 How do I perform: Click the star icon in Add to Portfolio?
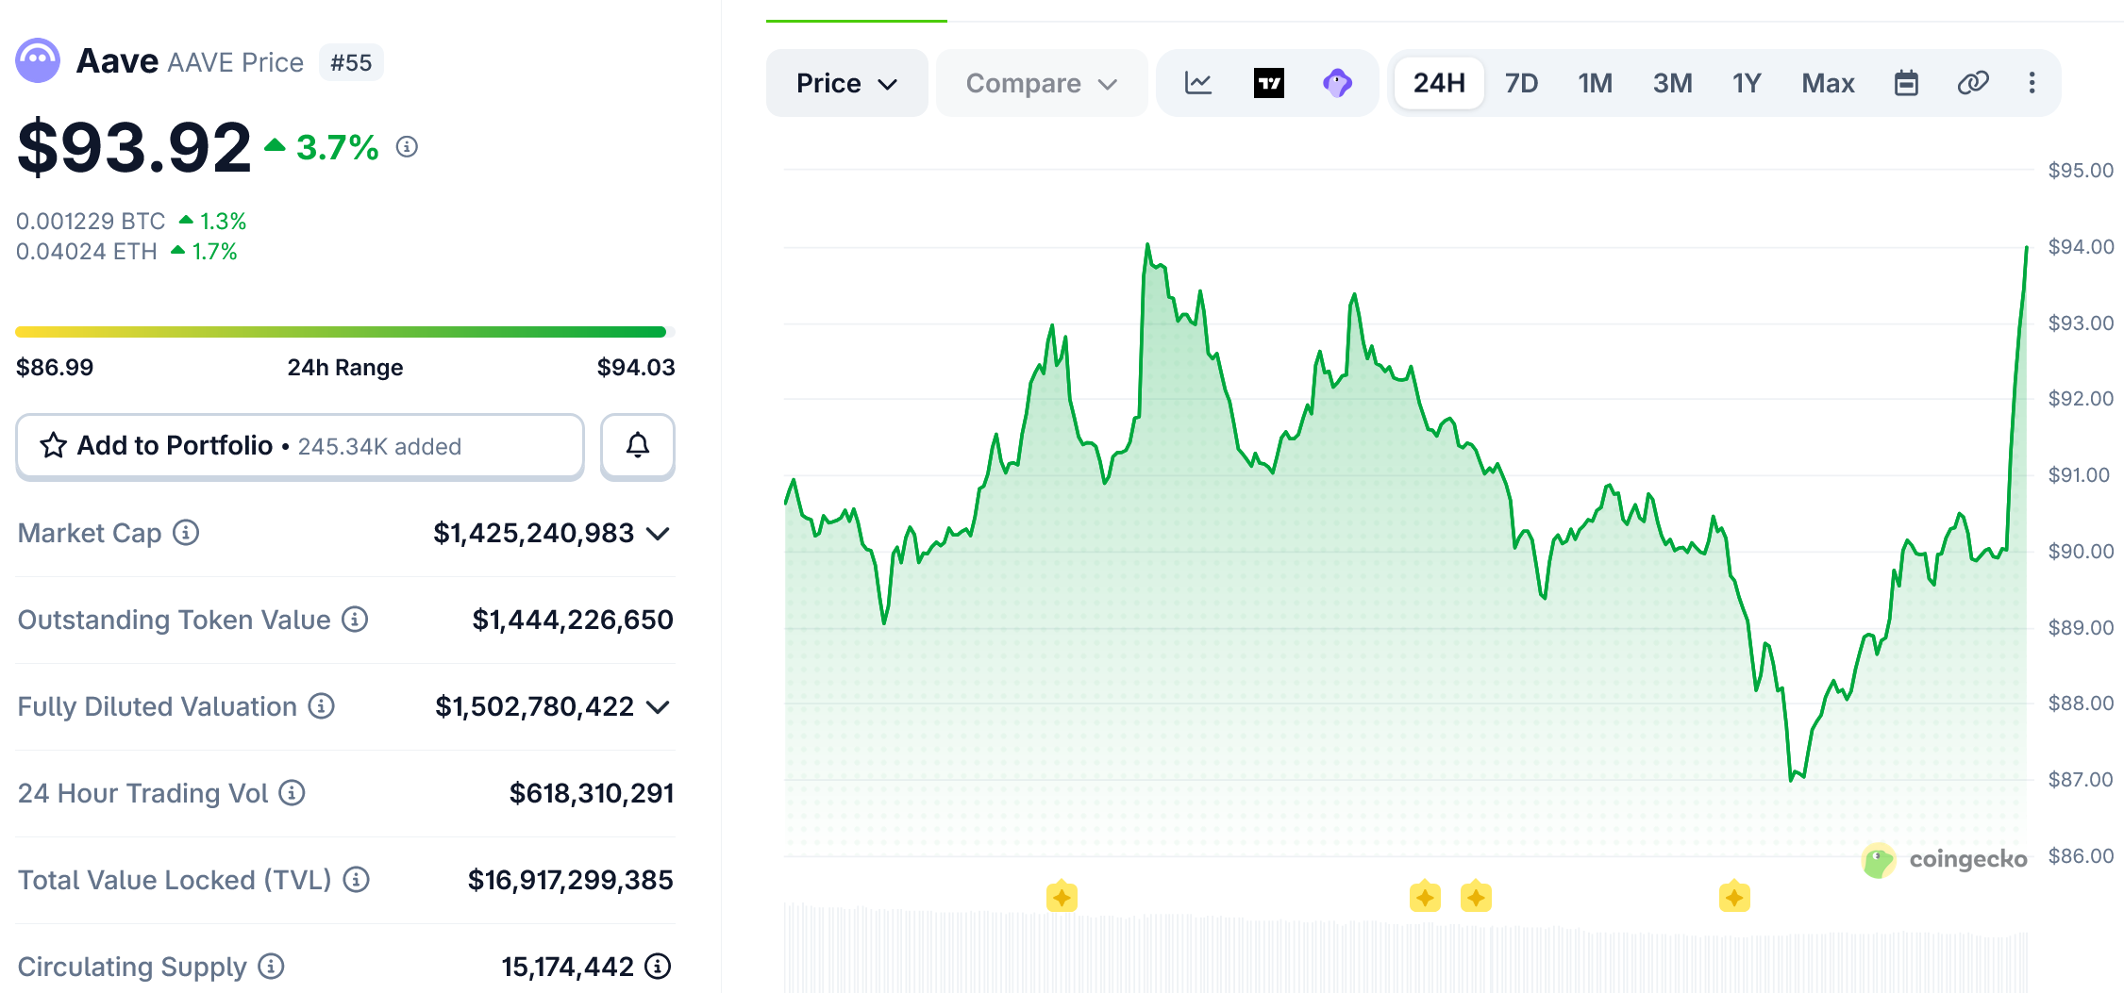(x=54, y=445)
